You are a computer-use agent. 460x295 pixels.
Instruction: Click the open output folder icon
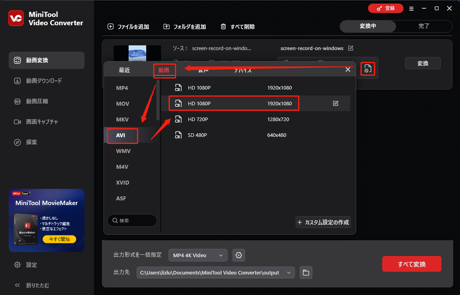pyautogui.click(x=306, y=273)
